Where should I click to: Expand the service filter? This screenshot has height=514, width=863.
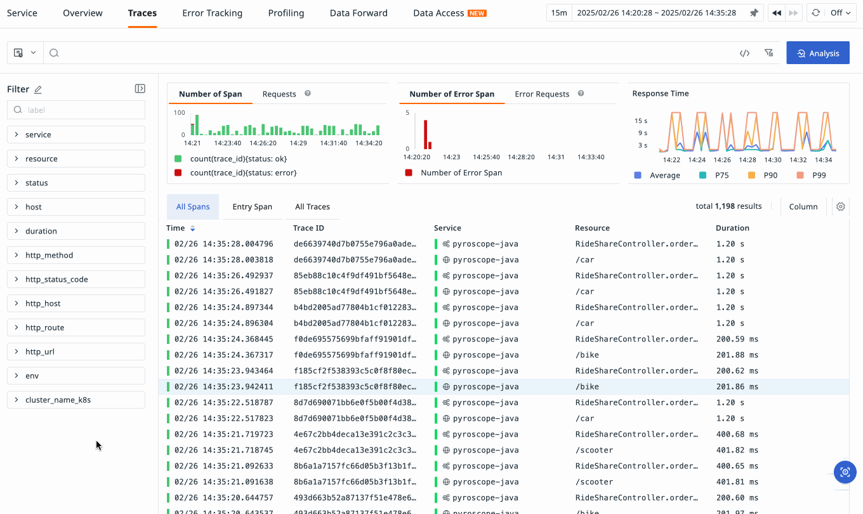tap(76, 135)
